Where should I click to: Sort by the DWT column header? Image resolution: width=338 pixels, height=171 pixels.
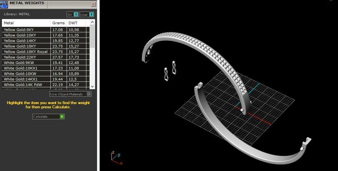tap(76, 23)
